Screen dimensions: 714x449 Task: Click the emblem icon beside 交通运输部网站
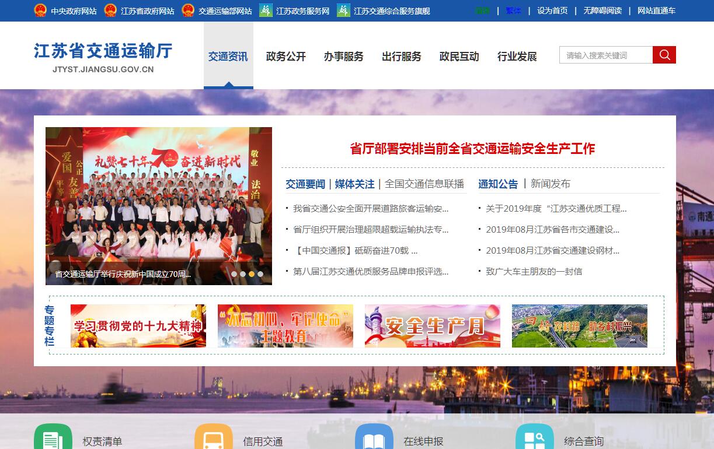(187, 10)
